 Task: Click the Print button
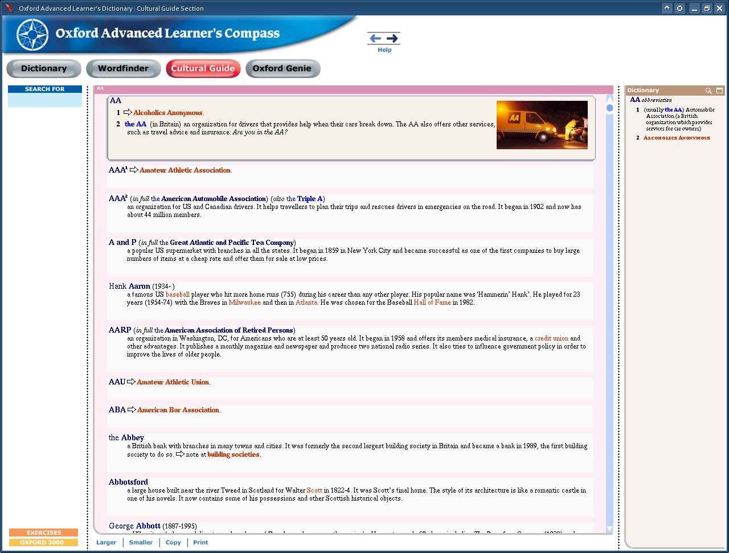tap(200, 543)
